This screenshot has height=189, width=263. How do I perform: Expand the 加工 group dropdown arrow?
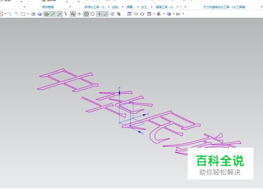152,7
